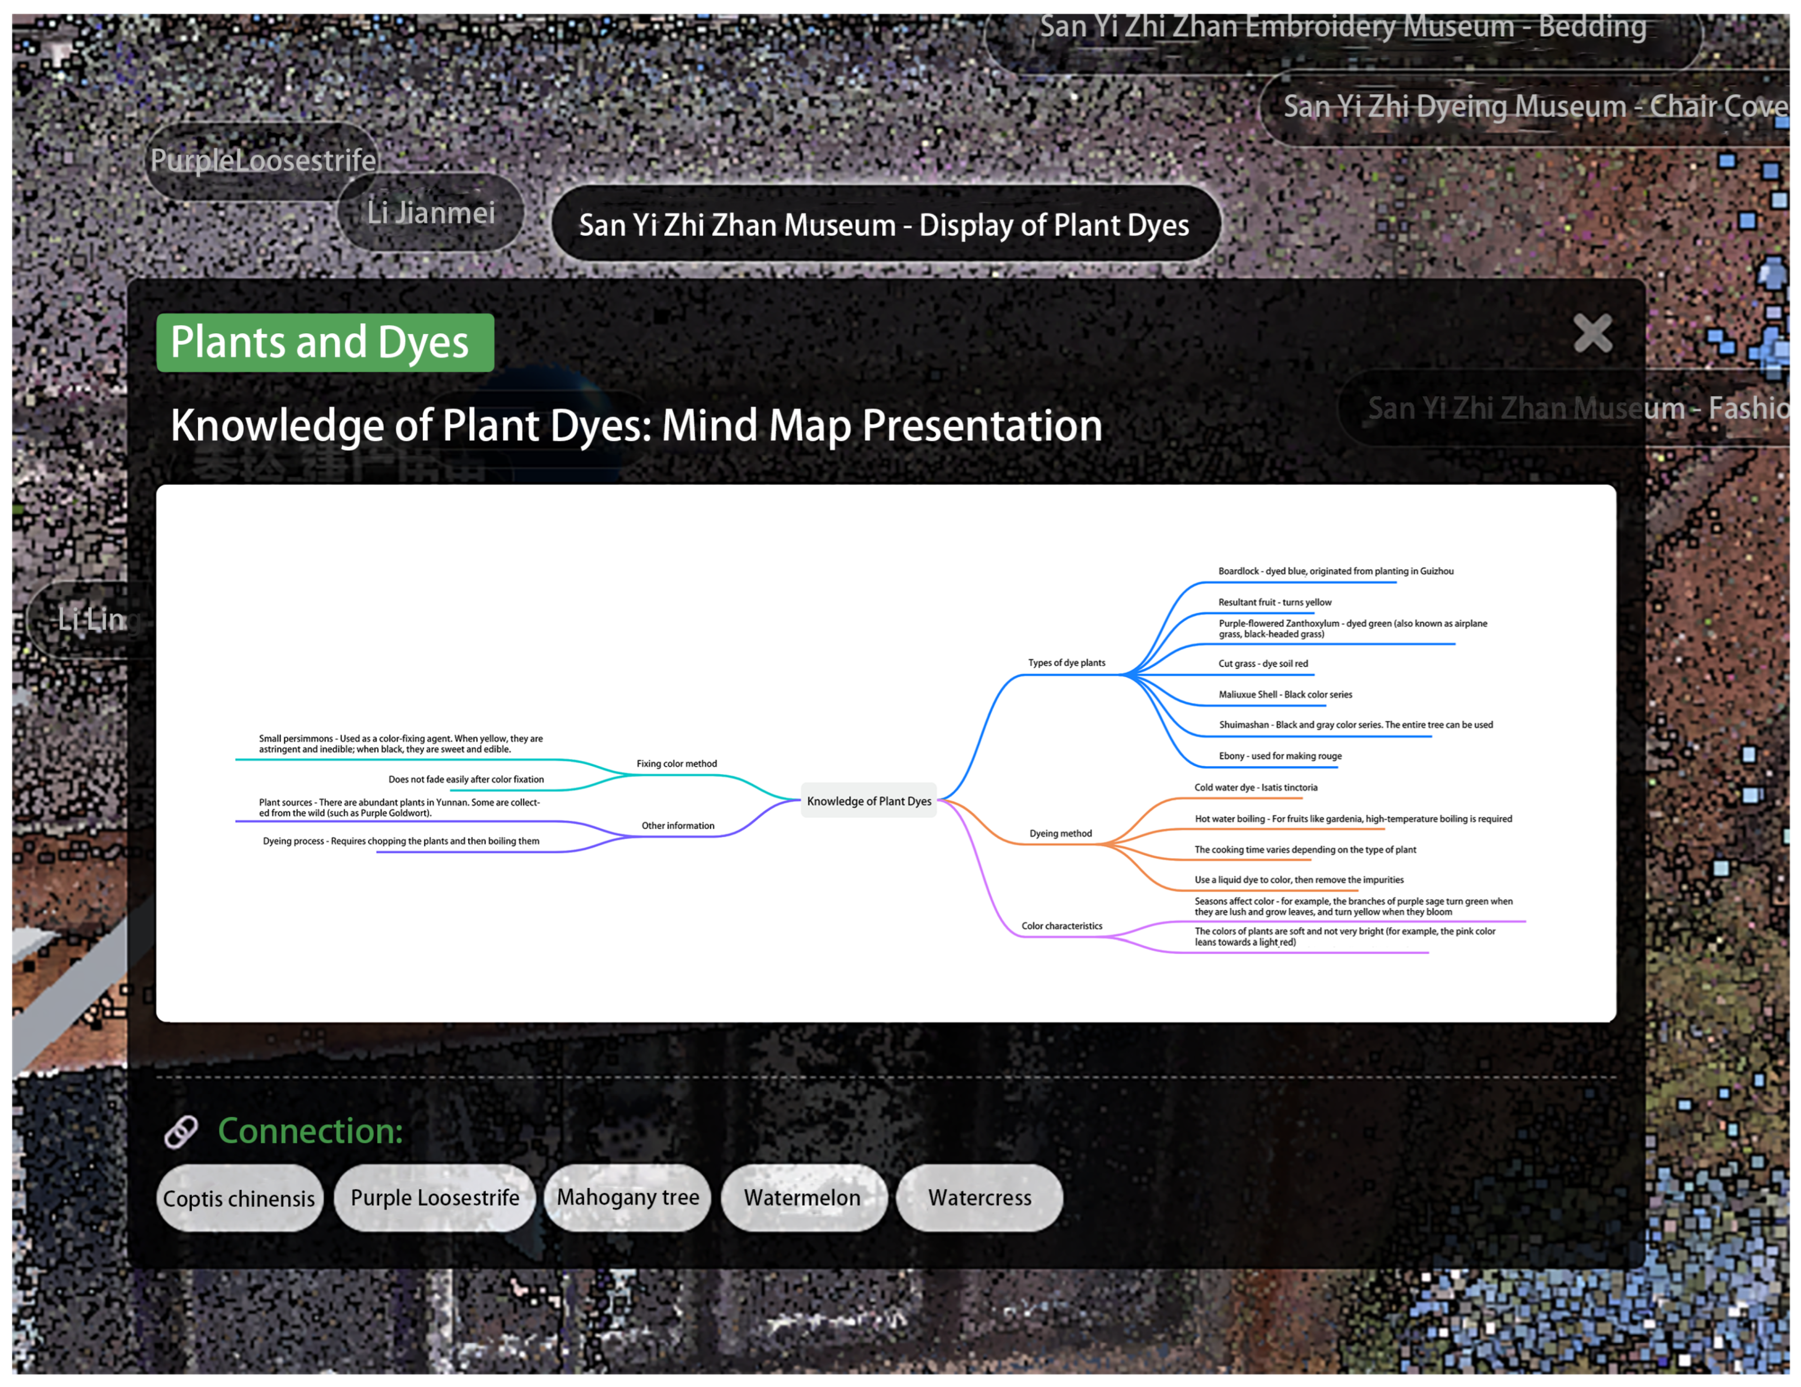This screenshot has width=1801, height=1387.
Task: Click the Cold water dye - Isatis tinctoria leaf
Action: click(1256, 788)
